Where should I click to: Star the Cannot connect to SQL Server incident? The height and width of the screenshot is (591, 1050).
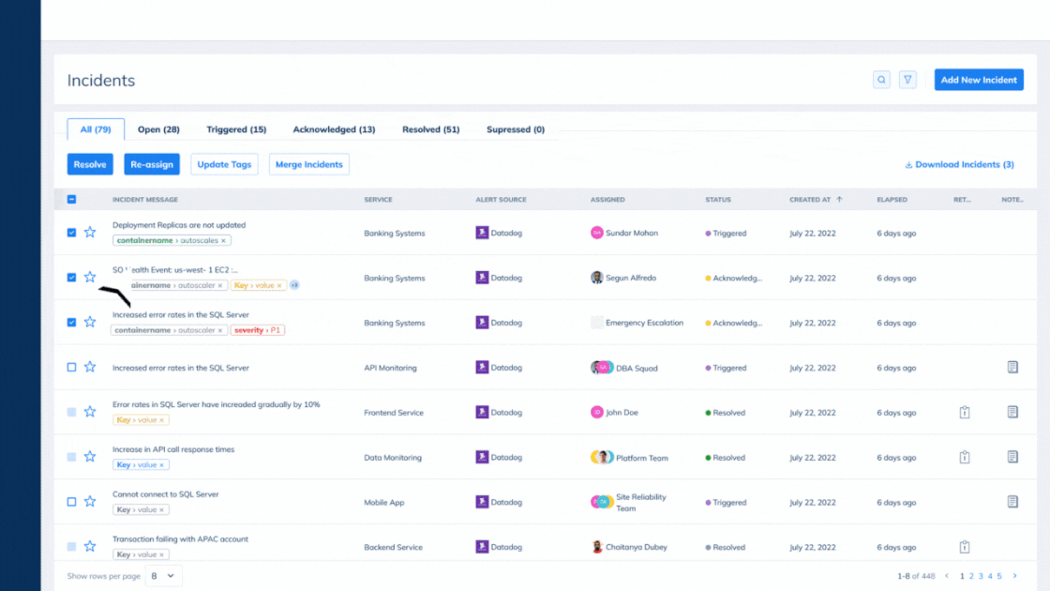[x=90, y=501]
